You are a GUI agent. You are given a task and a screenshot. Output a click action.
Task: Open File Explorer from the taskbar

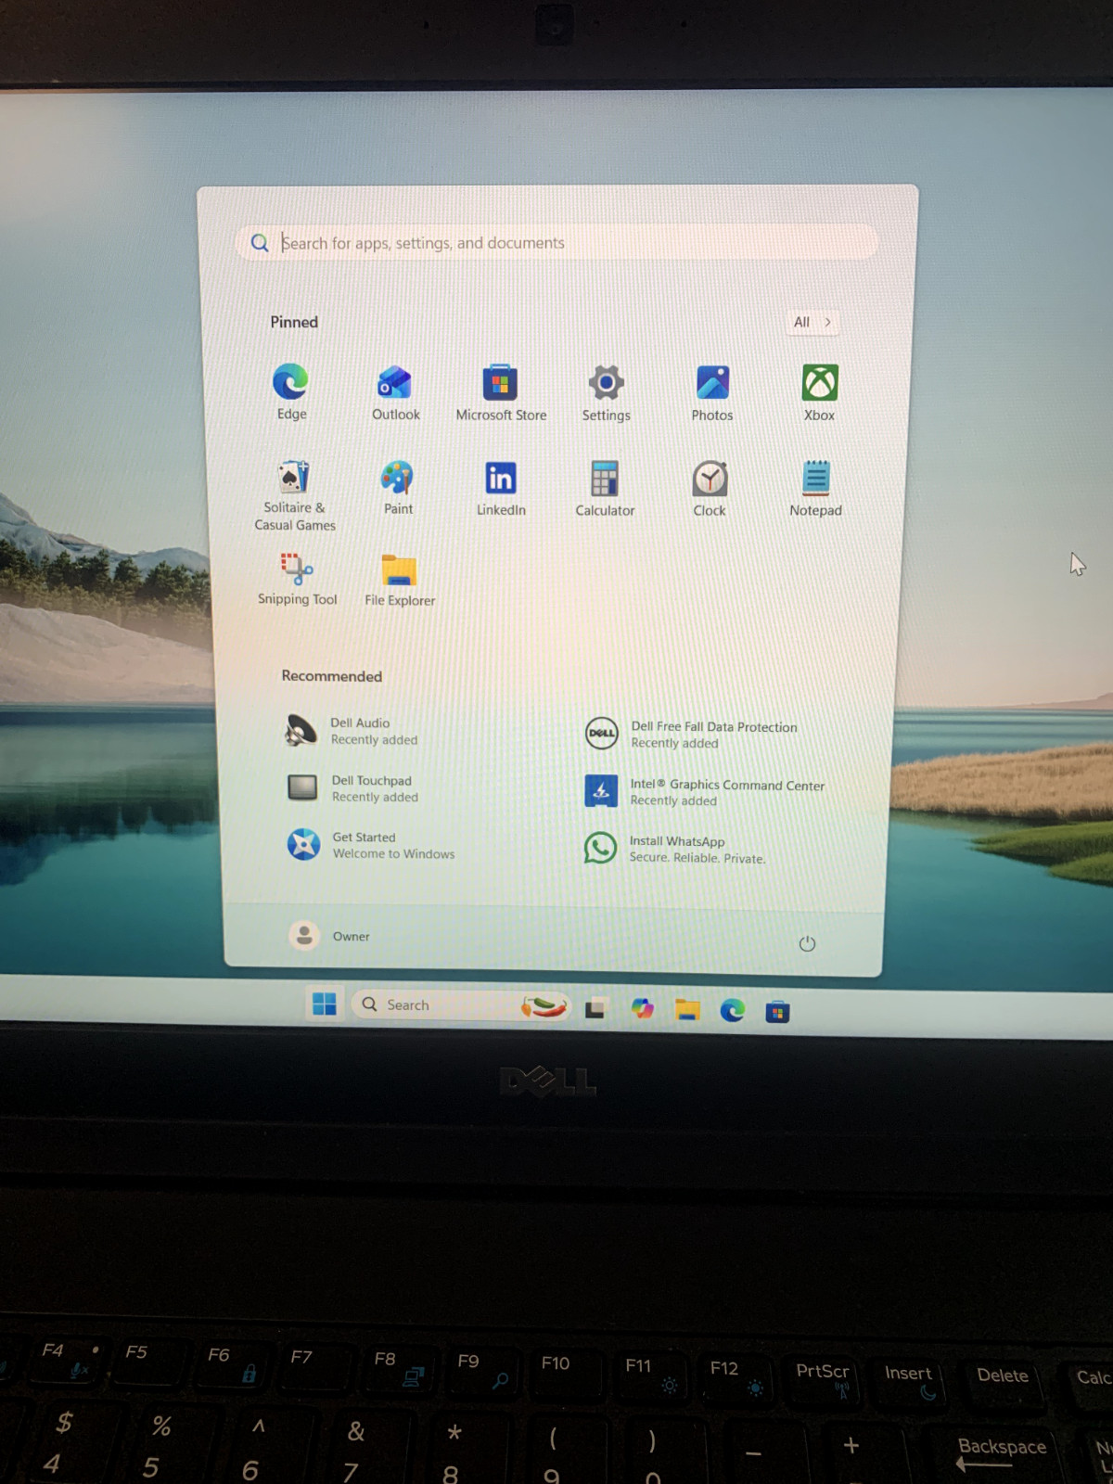[x=687, y=1010]
